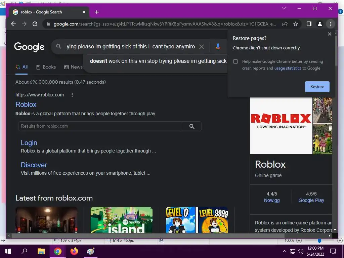
Task: Switch to Paint on the taskbar
Action: coord(90,251)
